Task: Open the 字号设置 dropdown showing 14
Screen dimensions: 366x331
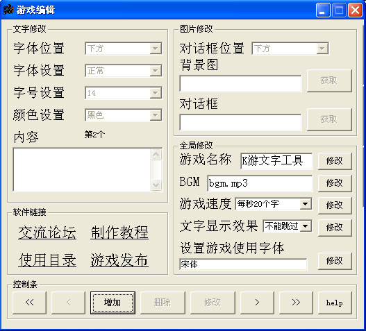Action: [124, 93]
